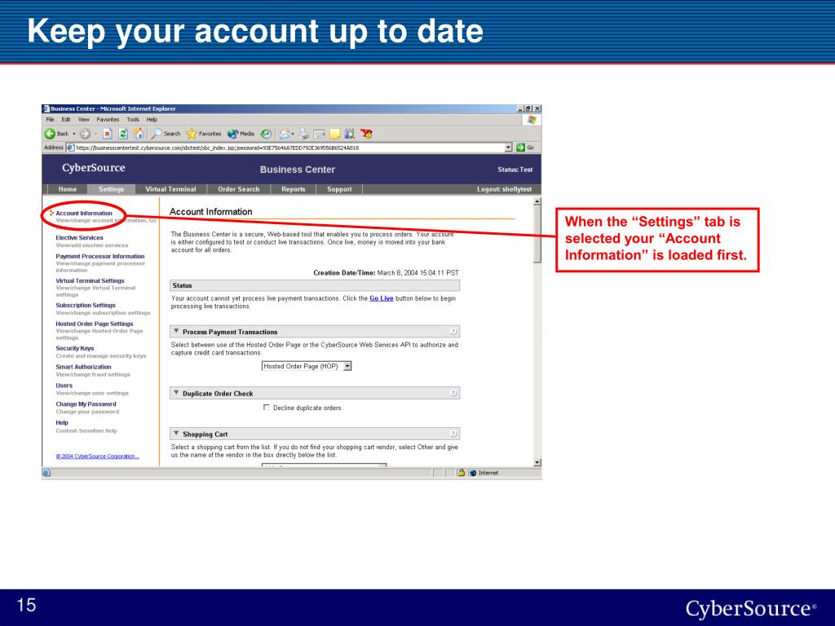Click the Edit page icon beside Print
This screenshot has height=626, width=835.
click(x=320, y=134)
